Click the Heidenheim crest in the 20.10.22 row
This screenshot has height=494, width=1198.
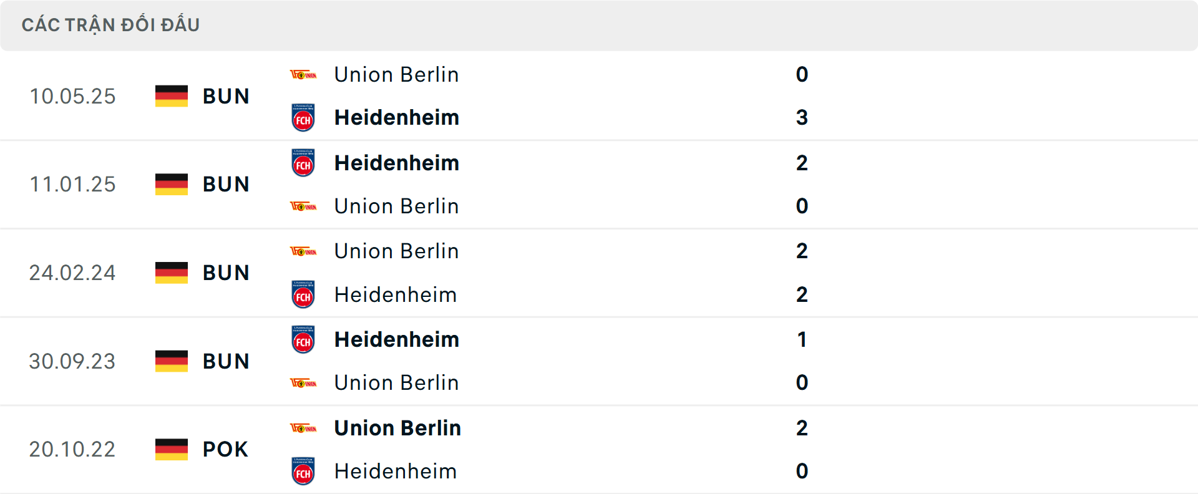point(303,472)
